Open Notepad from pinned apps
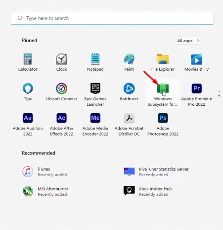This screenshot has height=230, width=223. tap(95, 62)
